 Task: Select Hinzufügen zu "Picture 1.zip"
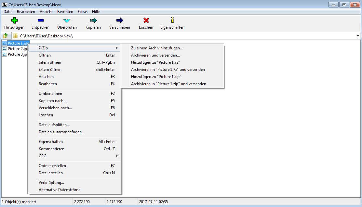click(x=172, y=77)
